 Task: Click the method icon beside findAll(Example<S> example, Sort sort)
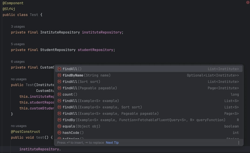pyautogui.click(x=59, y=107)
